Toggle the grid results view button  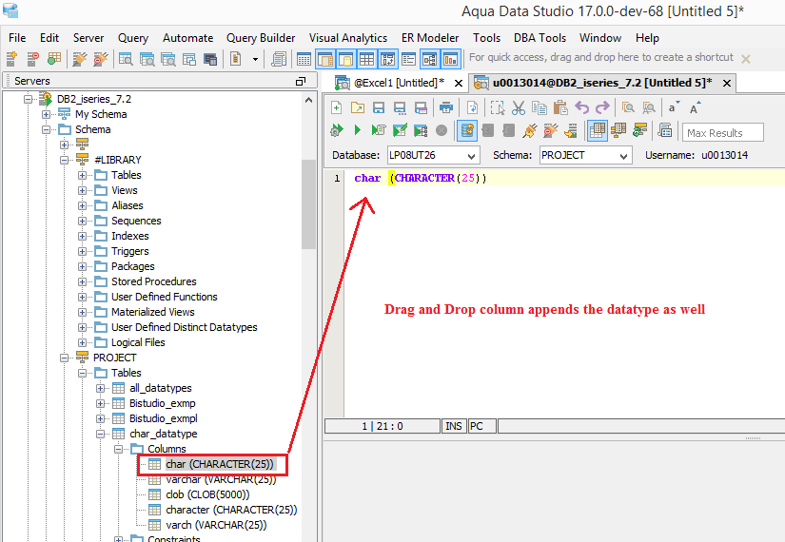coord(597,130)
